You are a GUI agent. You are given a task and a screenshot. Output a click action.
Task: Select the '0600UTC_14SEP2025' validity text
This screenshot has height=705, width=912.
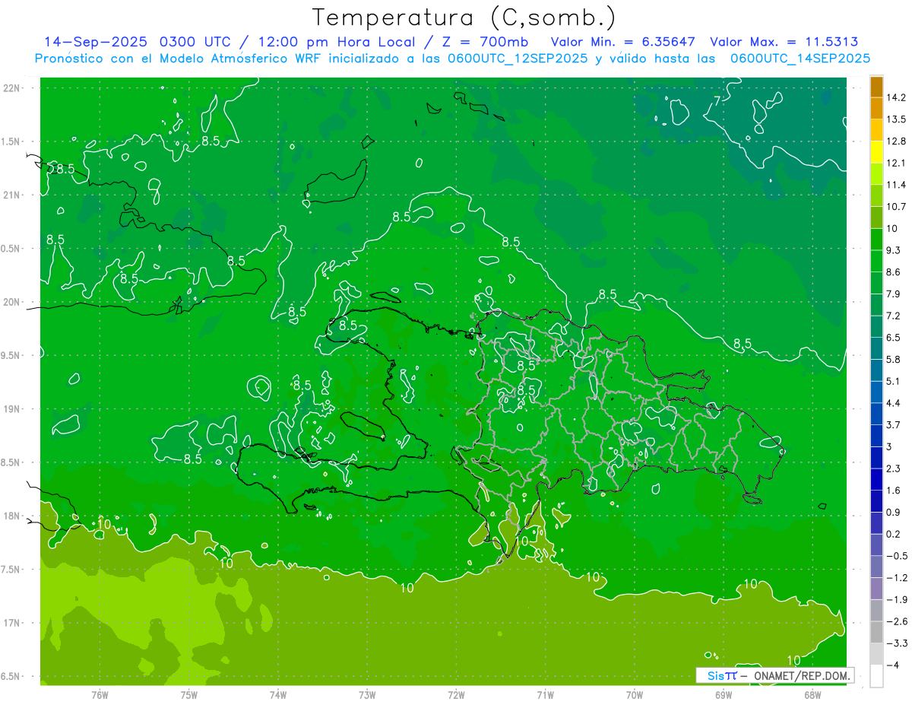point(800,59)
